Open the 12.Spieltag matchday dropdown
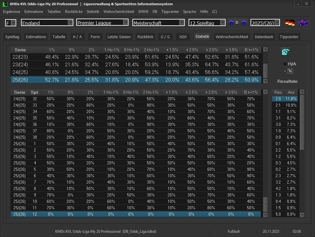Image resolution: width=315 pixels, height=237 pixels. click(222, 23)
